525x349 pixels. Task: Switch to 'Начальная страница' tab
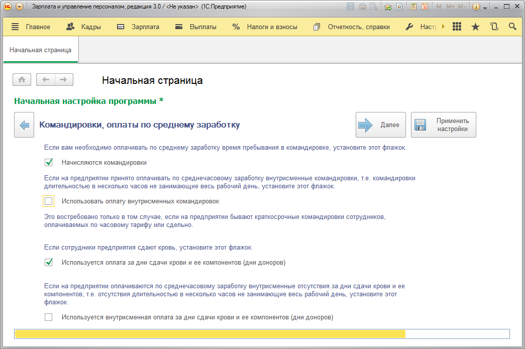pyautogui.click(x=40, y=50)
